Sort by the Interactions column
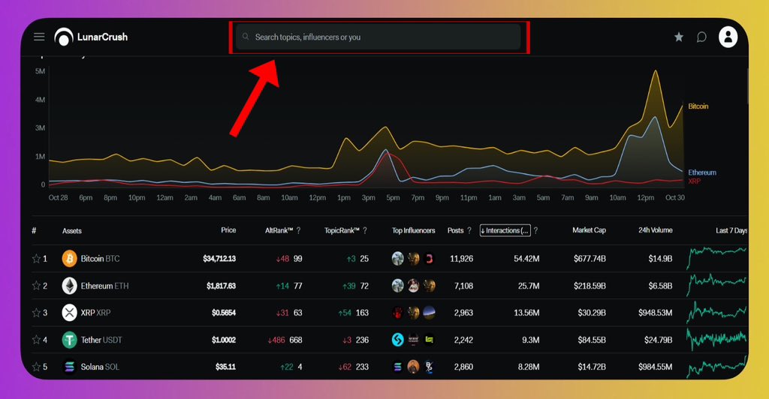The image size is (769, 399). click(505, 230)
